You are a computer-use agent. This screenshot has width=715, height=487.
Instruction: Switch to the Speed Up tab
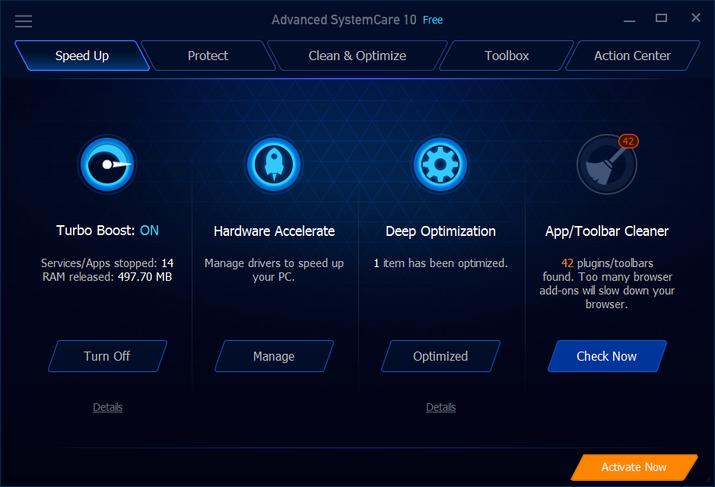coord(82,56)
